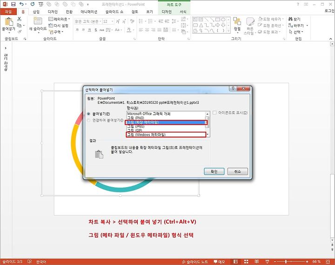Screen dimensions: 335x265
Task: Click the 취소 (Cancel) button in dialog
Action: 238,171
